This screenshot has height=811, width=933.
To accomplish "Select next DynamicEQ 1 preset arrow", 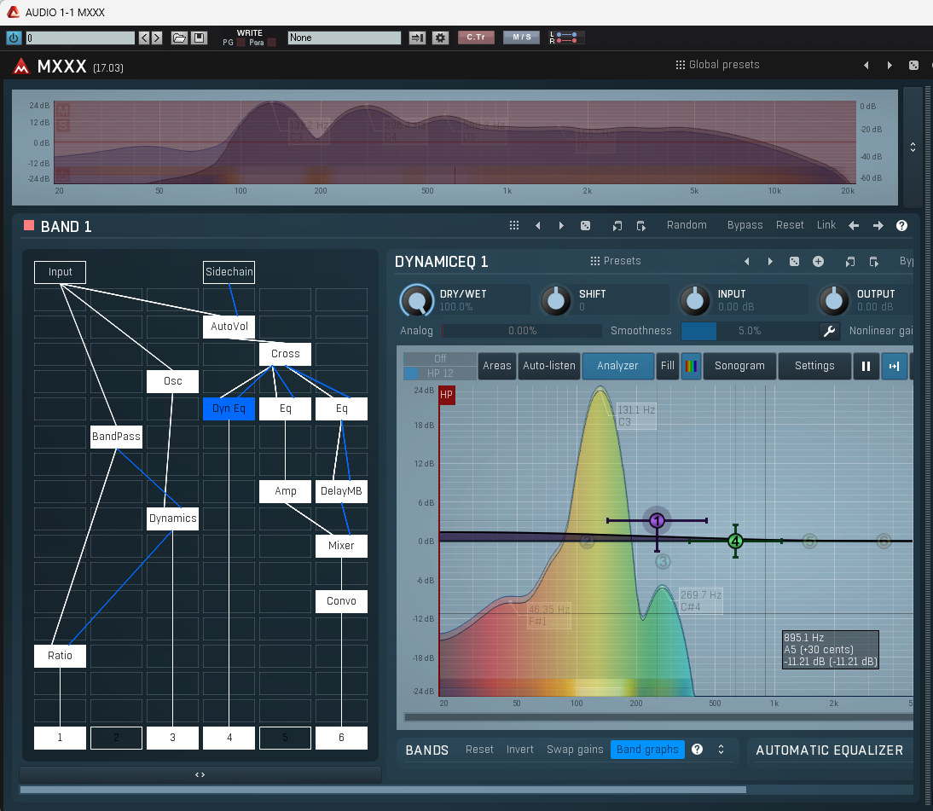I will pos(770,261).
